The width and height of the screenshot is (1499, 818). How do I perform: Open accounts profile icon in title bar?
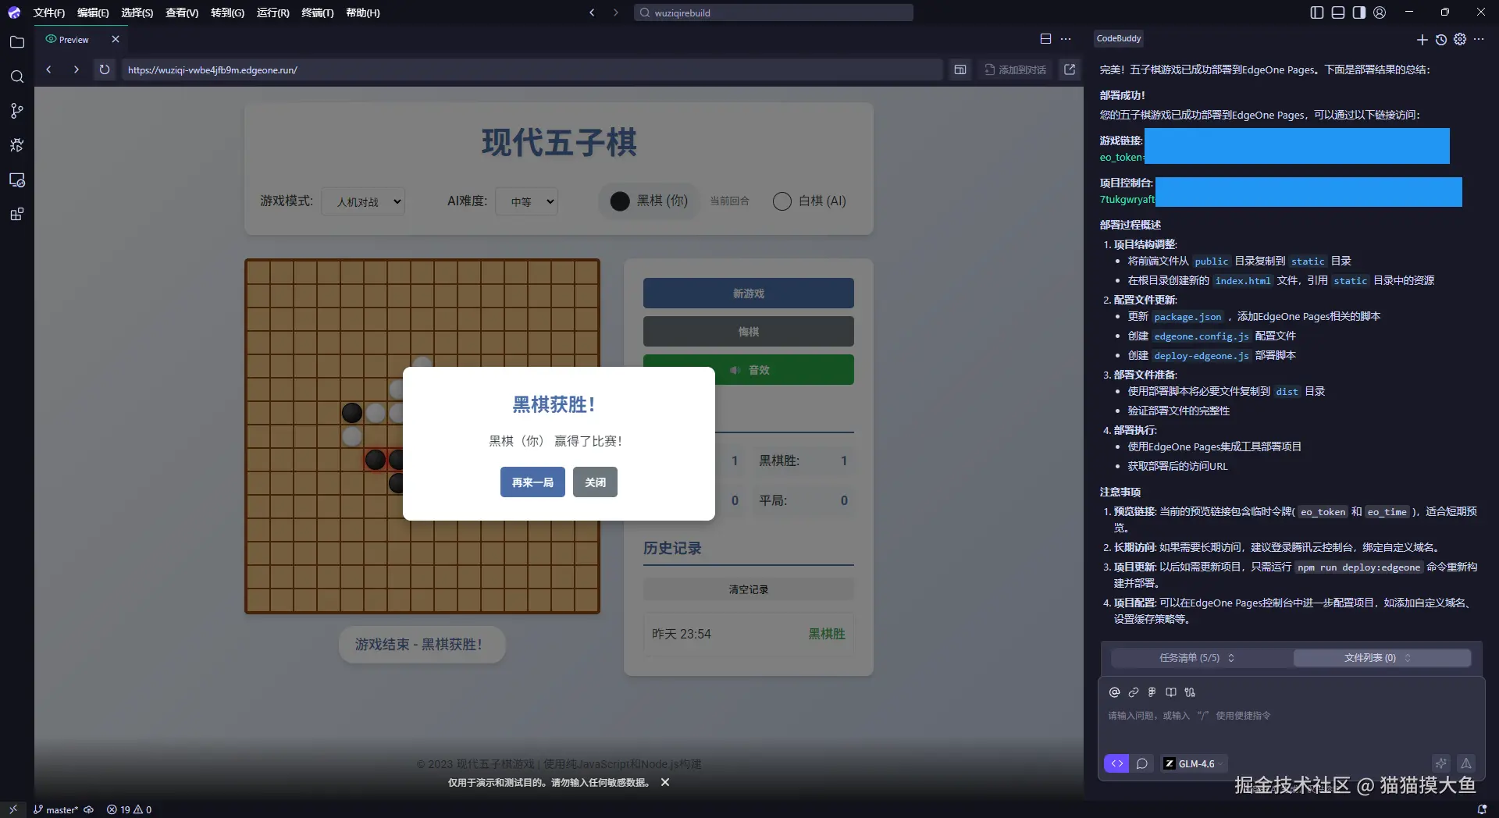click(x=1380, y=12)
